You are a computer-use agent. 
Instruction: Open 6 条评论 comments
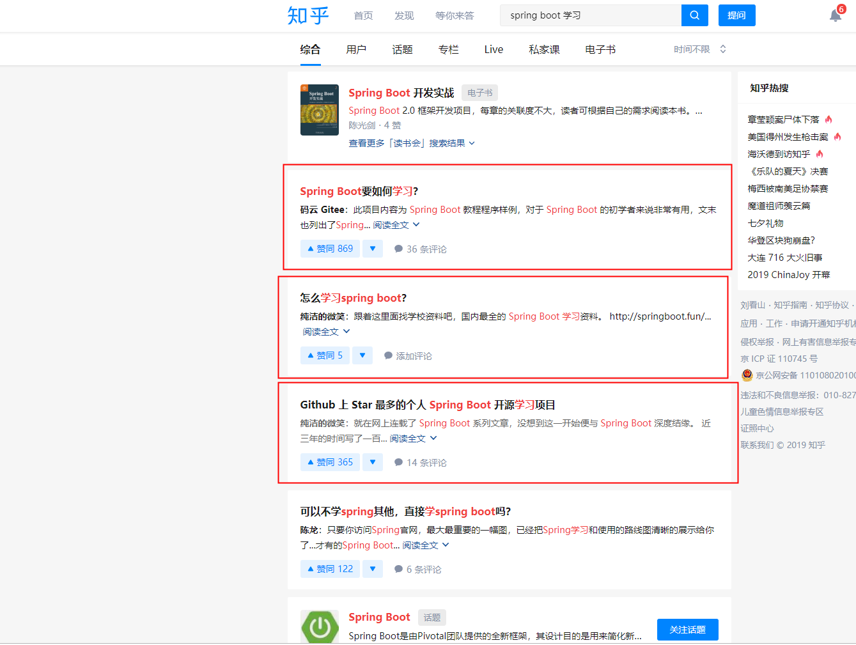pos(418,570)
